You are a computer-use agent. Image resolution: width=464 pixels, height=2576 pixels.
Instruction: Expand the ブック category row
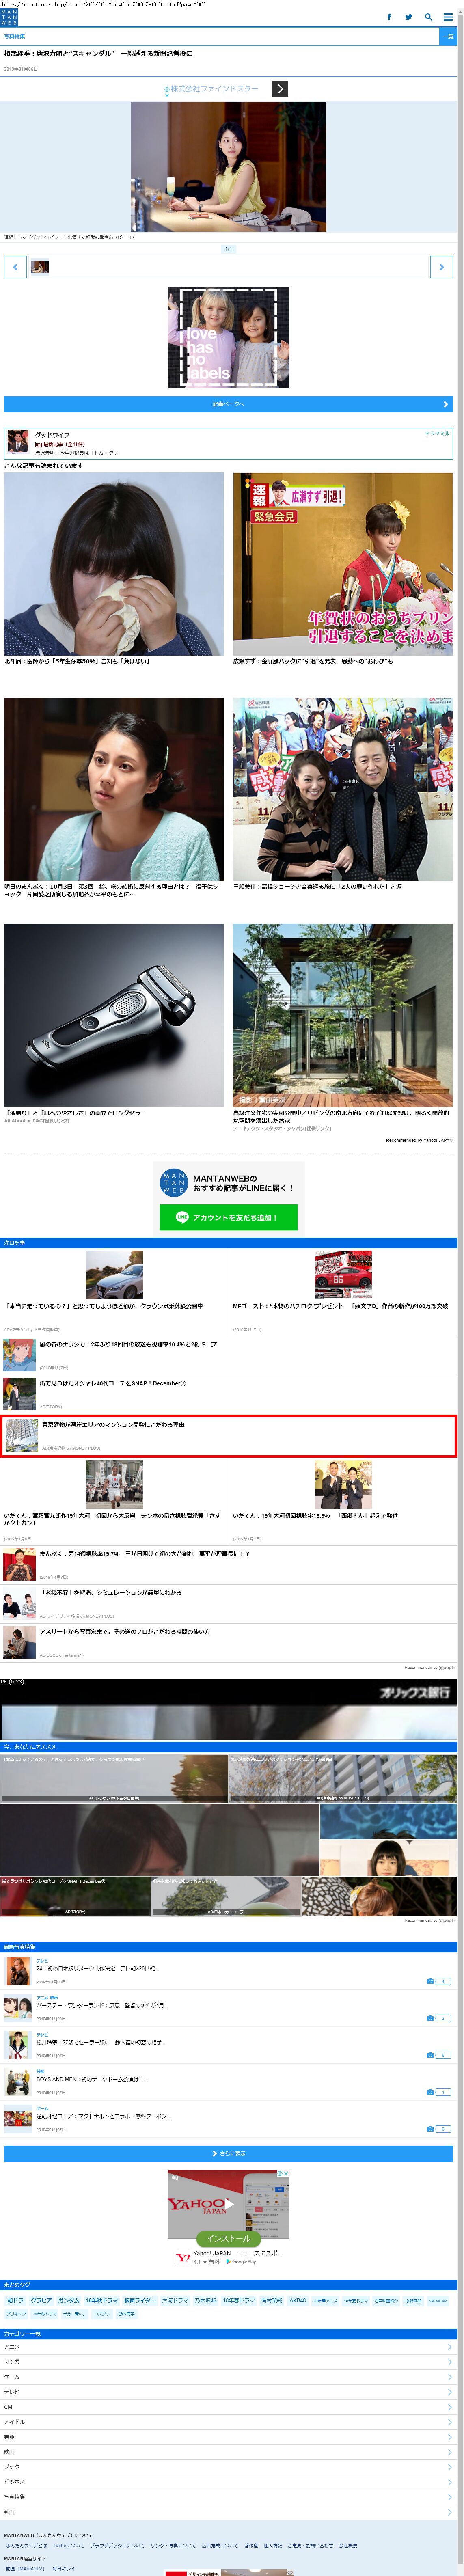[x=228, y=2467]
